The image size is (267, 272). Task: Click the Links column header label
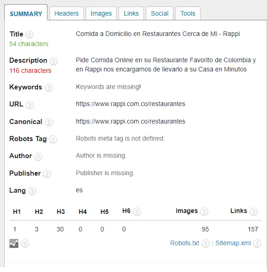click(x=238, y=211)
